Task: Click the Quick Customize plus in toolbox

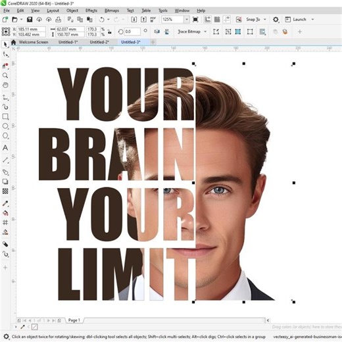Action: pos(5,268)
